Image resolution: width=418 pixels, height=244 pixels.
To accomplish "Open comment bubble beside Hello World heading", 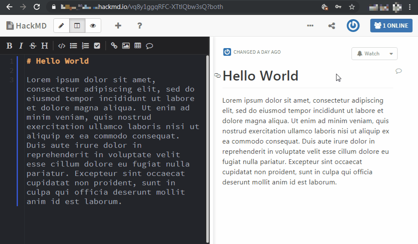I will (398, 71).
